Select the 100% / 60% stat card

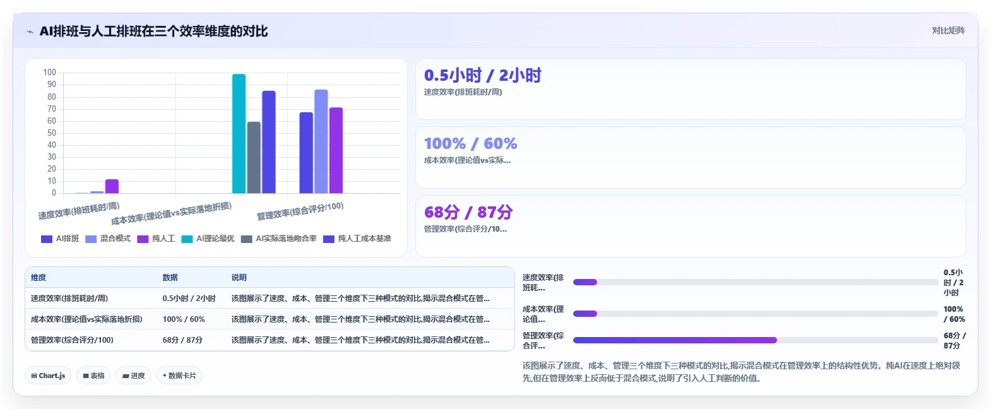point(691,157)
